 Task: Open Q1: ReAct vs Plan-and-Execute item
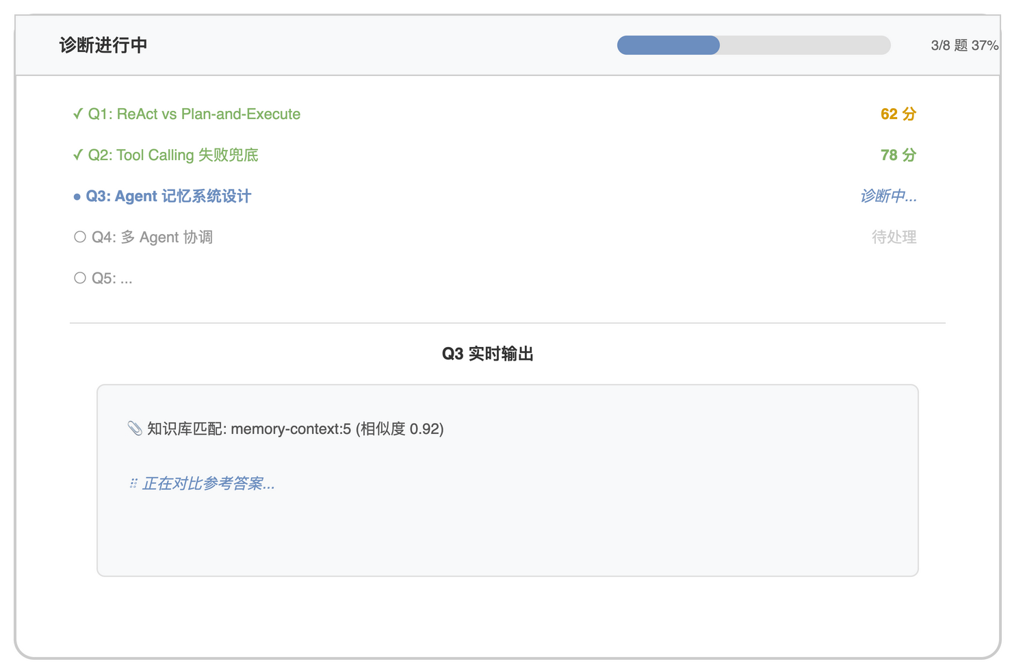coord(194,114)
